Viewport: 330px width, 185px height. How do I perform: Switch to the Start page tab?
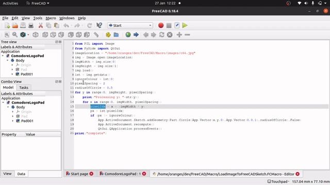79,174
